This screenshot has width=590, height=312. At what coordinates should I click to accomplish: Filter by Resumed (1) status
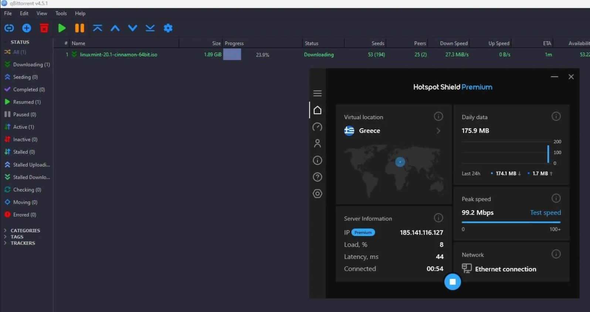23,102
